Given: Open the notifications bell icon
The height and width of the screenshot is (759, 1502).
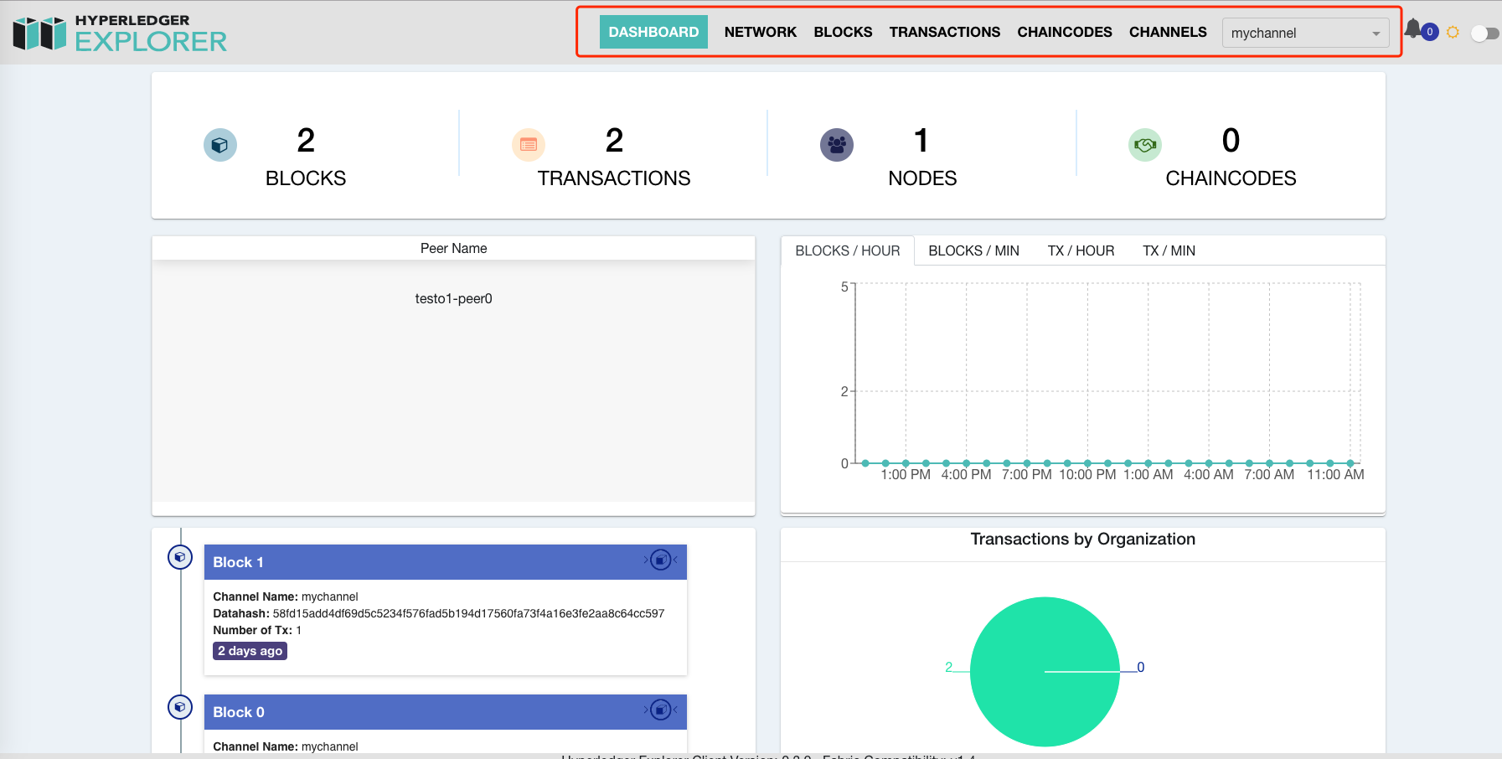Looking at the screenshot, I should point(1413,29).
